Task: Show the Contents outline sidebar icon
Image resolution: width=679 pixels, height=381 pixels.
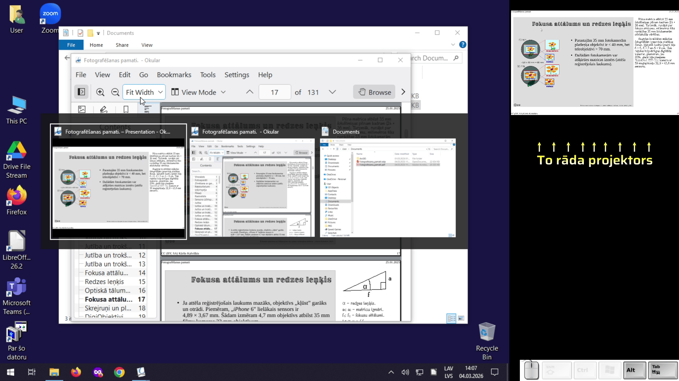Action: pyautogui.click(x=147, y=109)
